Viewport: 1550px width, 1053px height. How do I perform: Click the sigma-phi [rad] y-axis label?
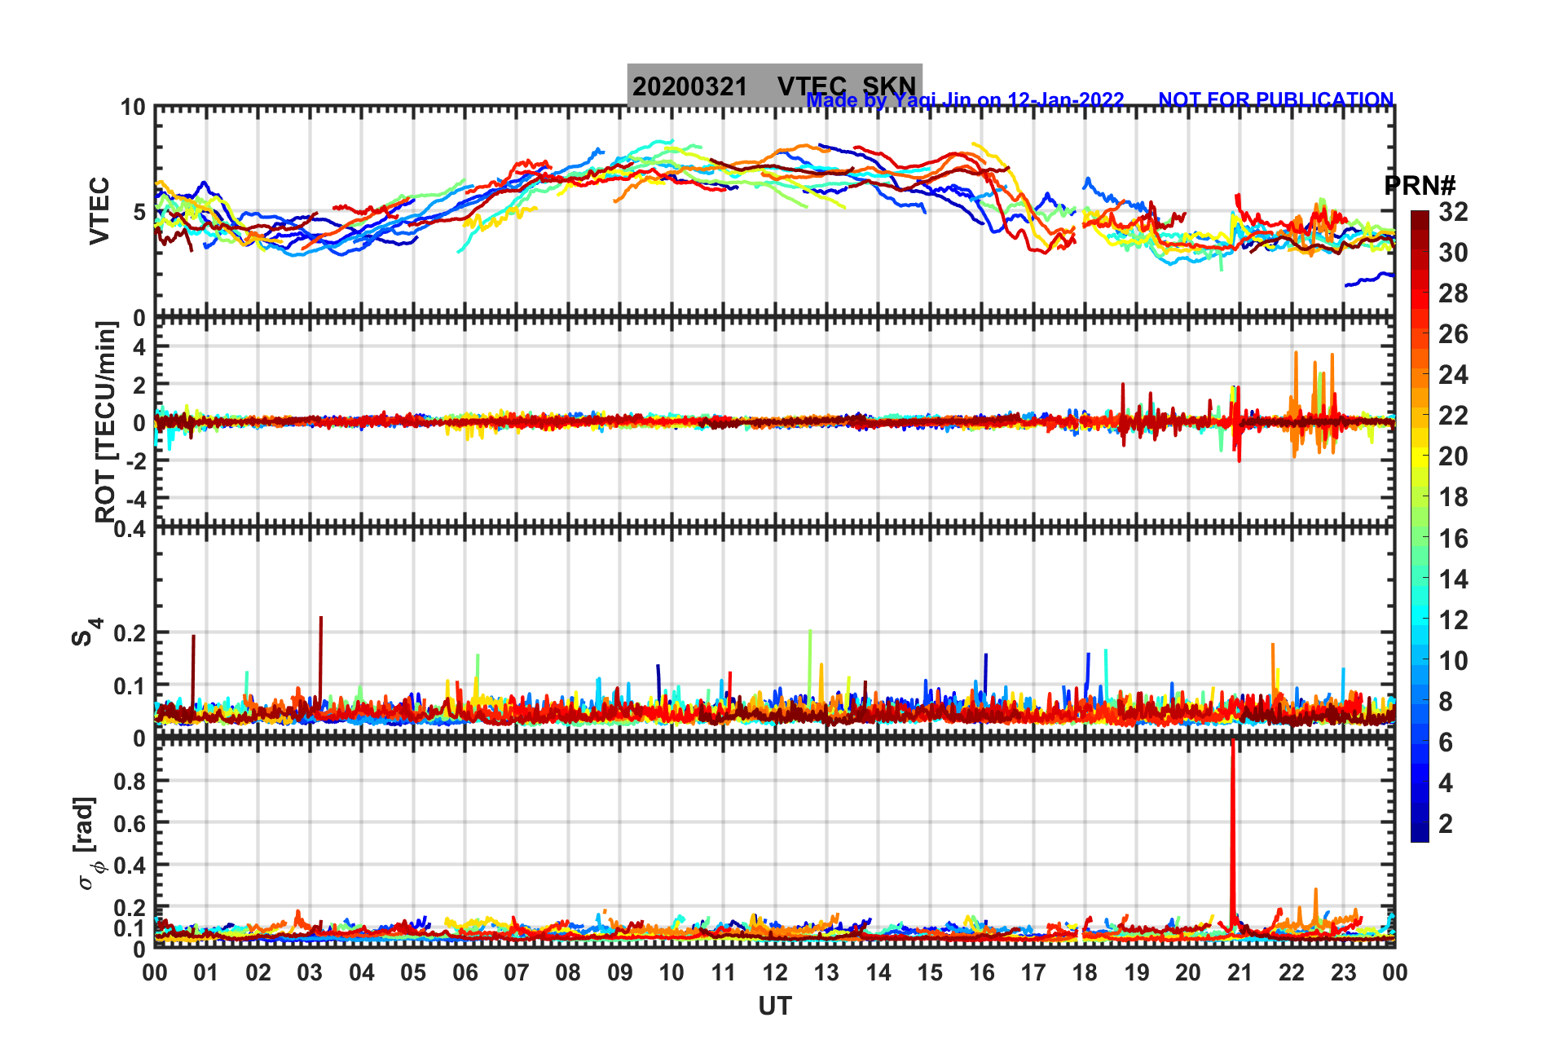[x=88, y=844]
